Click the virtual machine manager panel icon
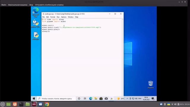The image size is (190, 107). (34, 104)
